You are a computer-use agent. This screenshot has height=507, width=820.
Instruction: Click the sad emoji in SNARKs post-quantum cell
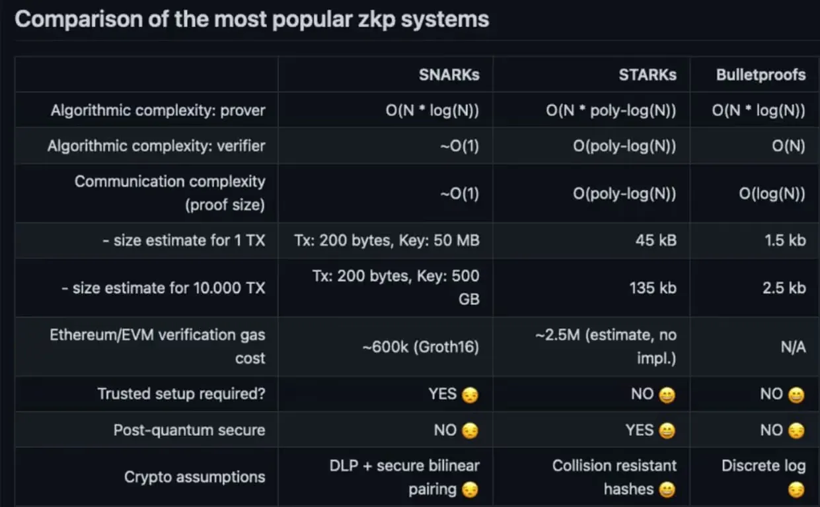pos(470,430)
